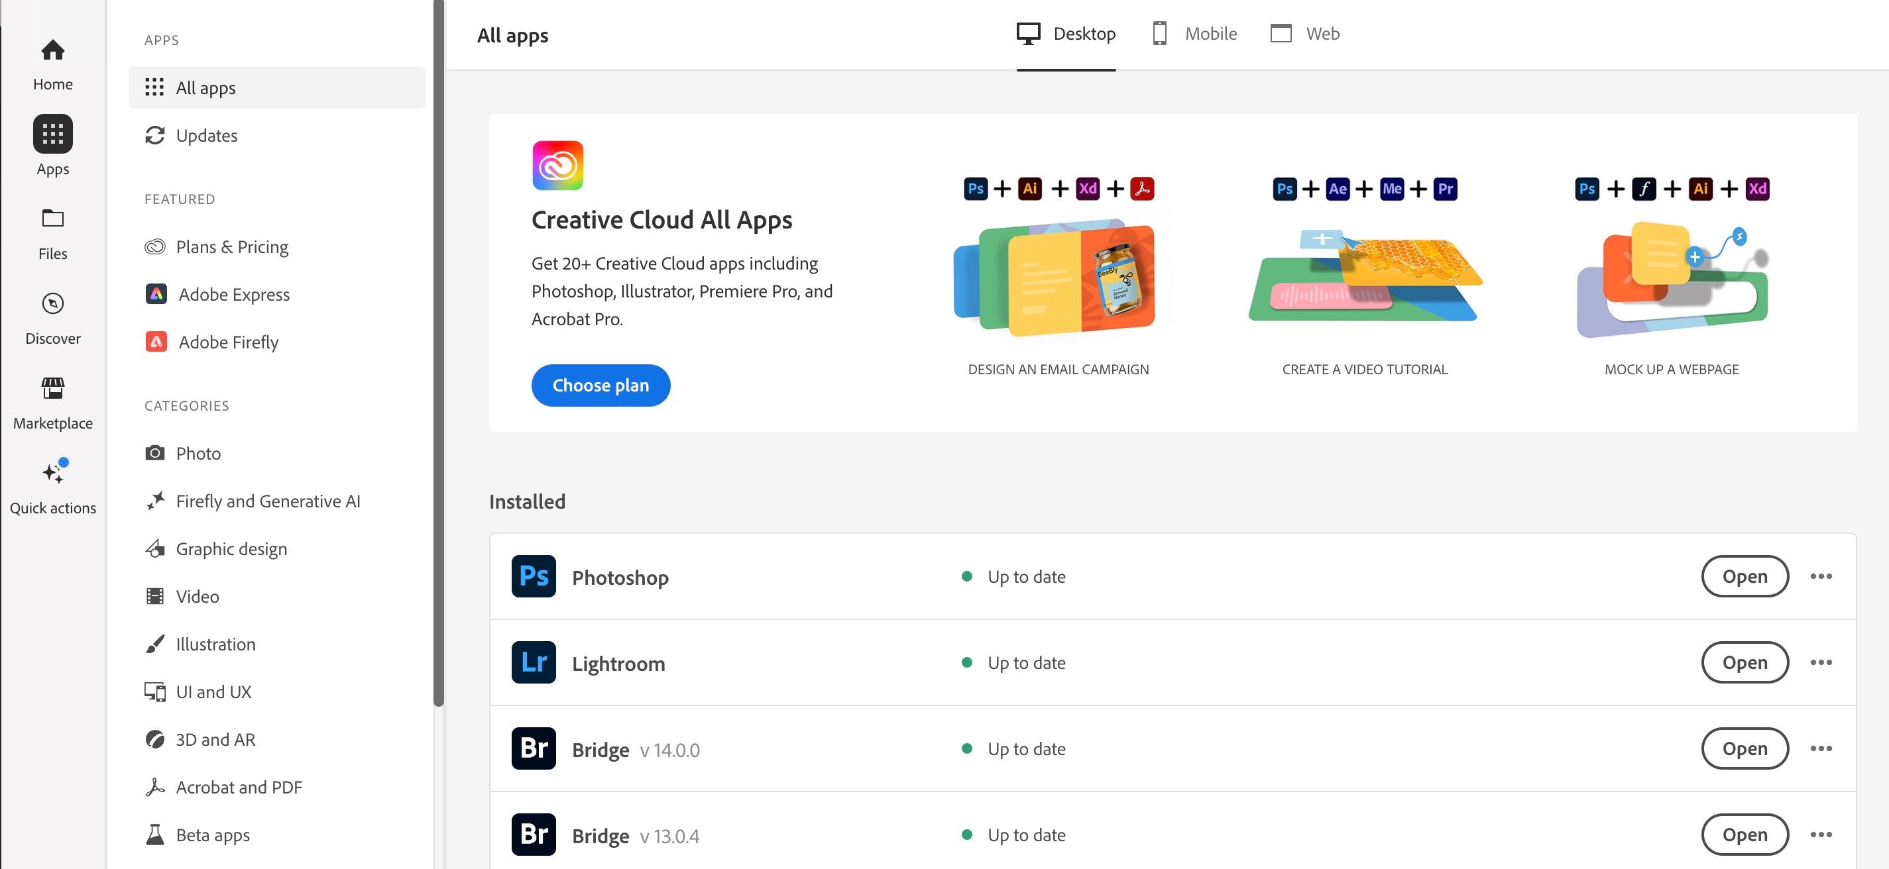The width and height of the screenshot is (1889, 869).
Task: Click the Adobe Firefly icon in sidebar
Action: [156, 342]
